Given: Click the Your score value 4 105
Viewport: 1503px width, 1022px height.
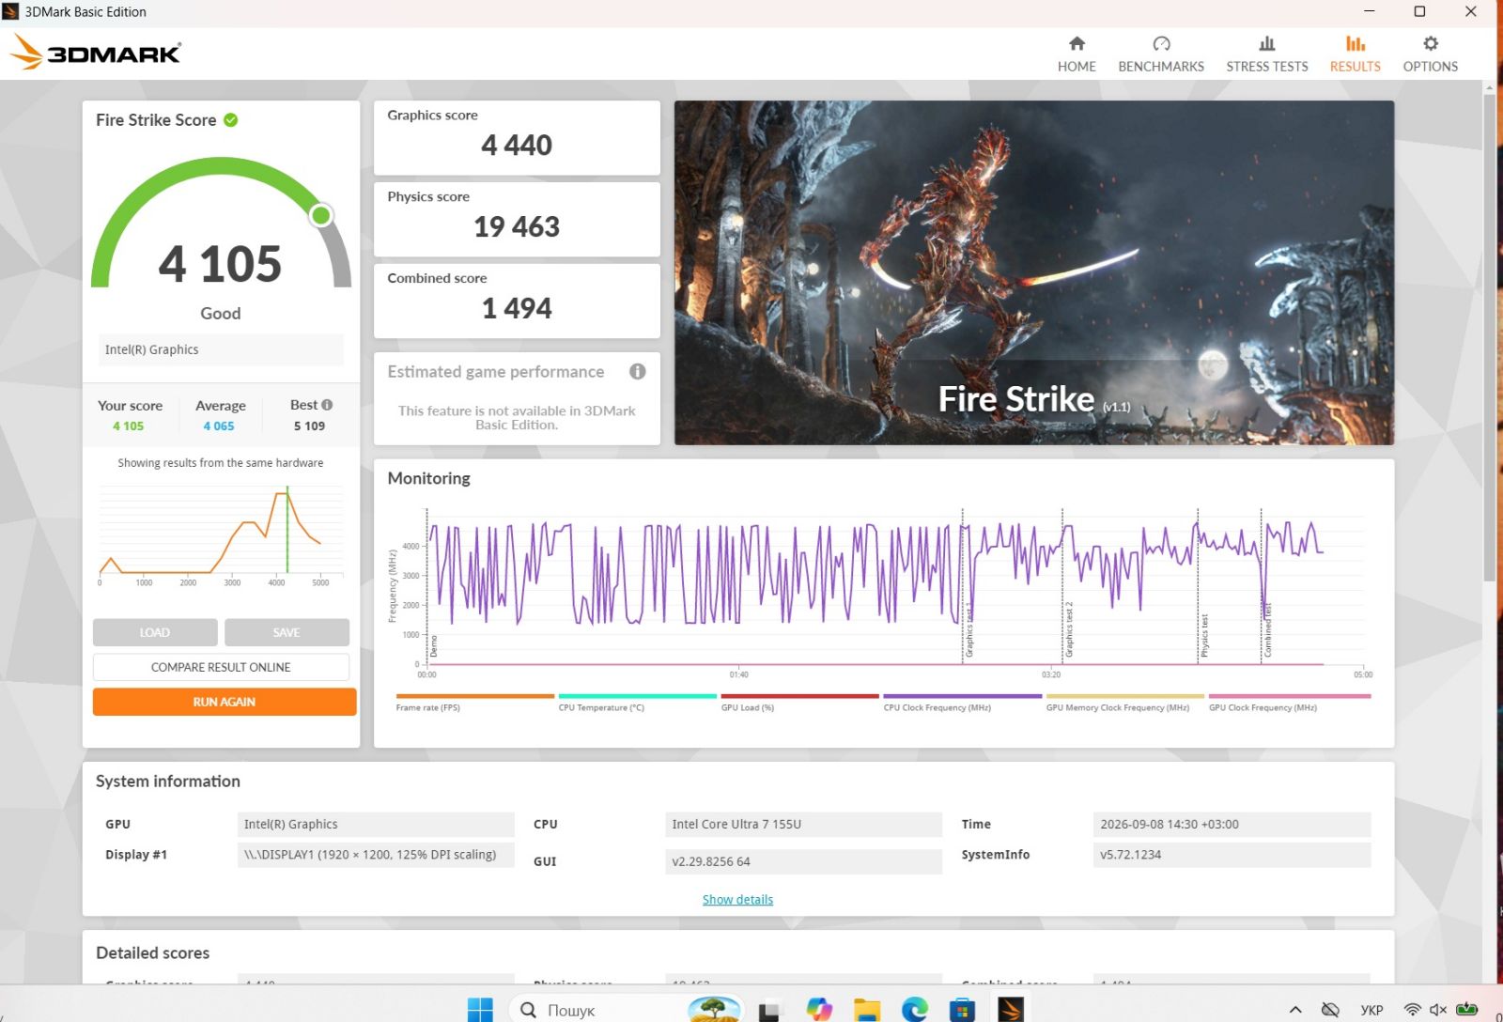Looking at the screenshot, I should (129, 426).
